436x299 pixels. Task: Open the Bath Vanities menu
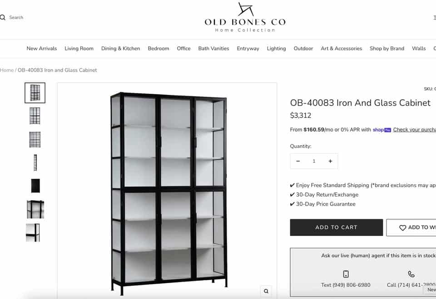(x=213, y=49)
